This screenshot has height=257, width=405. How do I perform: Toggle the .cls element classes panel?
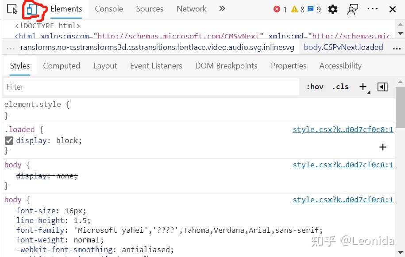tap(340, 87)
